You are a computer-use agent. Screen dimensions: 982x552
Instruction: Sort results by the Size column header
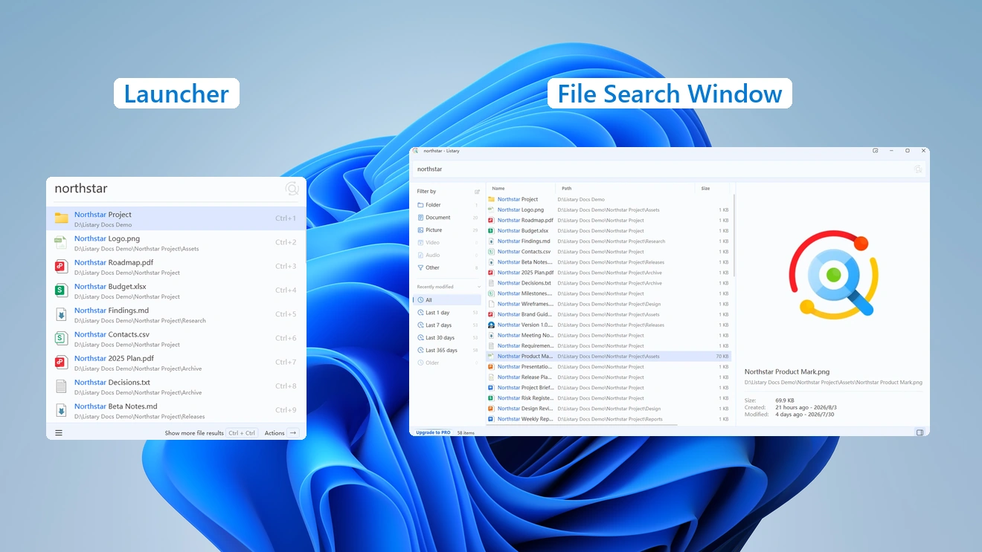click(713, 189)
